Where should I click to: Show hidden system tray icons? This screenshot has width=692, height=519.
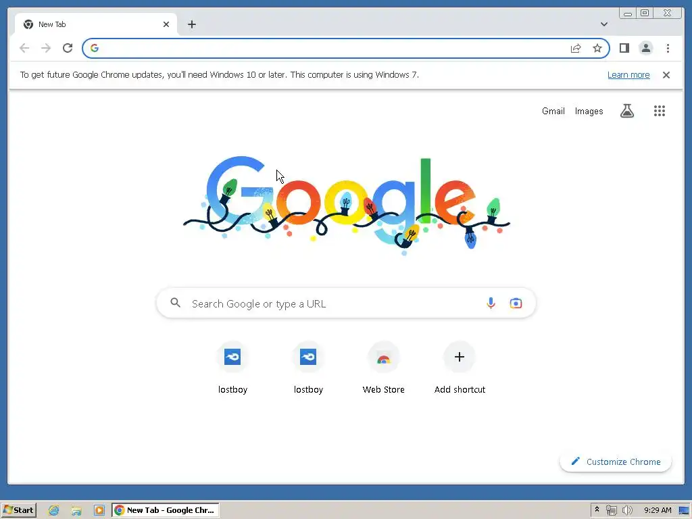click(597, 510)
